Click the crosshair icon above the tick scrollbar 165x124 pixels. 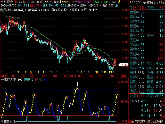(163, 100)
